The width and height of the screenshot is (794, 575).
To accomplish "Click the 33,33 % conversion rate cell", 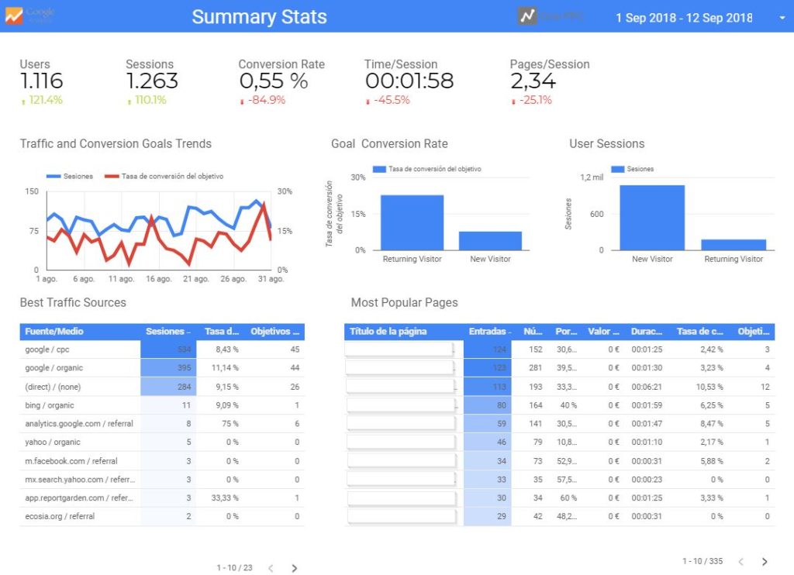I will point(225,498).
